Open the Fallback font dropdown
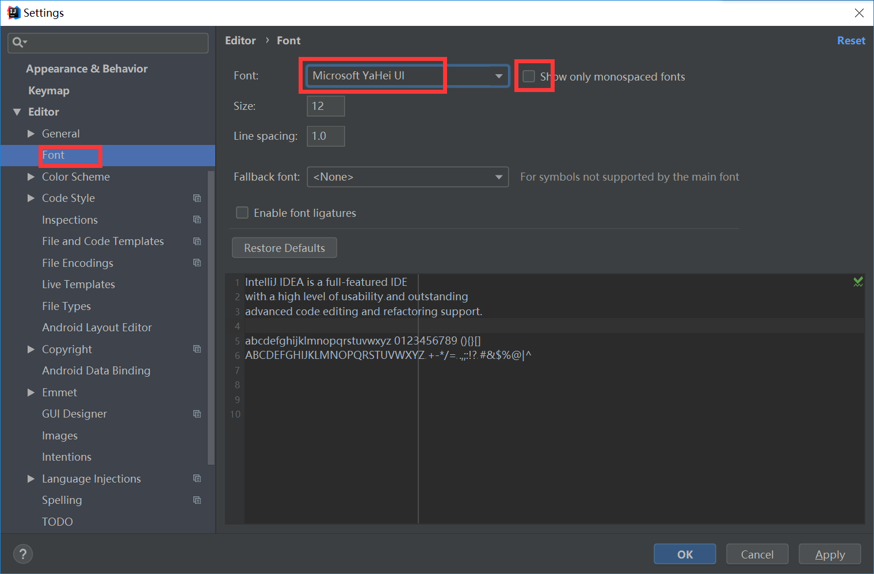Screen dimensions: 874x574 [x=408, y=177]
